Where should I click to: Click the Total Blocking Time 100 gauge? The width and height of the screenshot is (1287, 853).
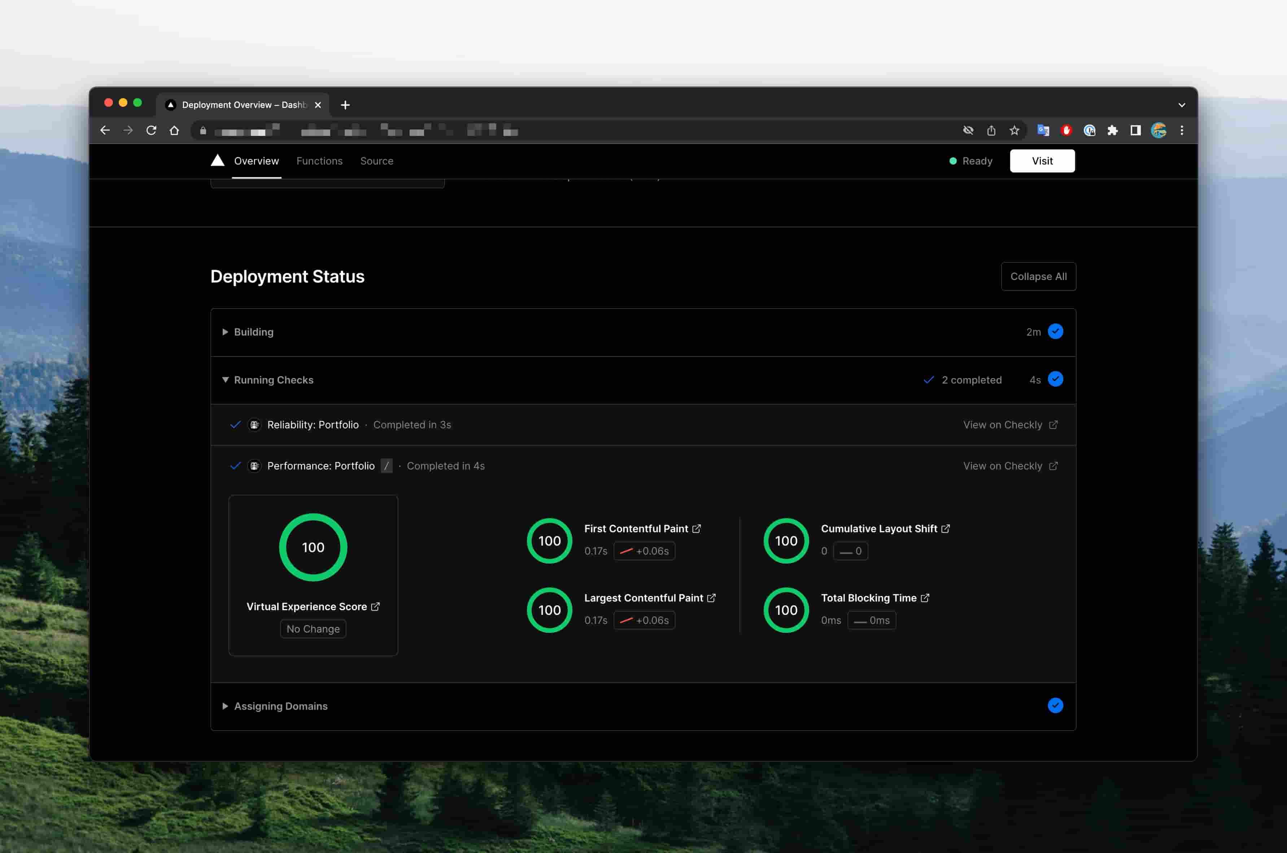[786, 610]
